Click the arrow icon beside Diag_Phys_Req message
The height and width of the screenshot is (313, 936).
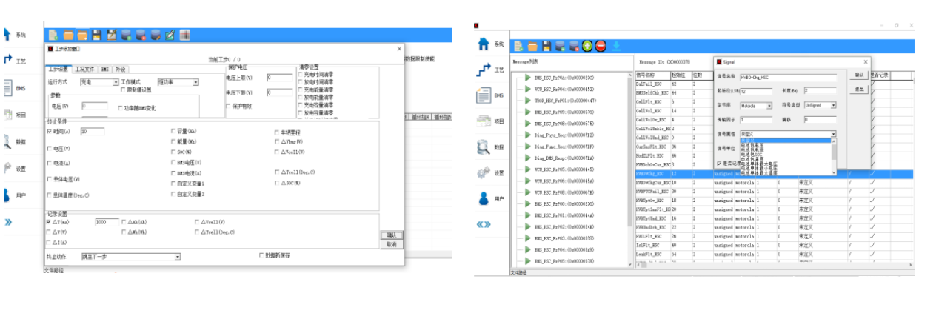tap(527, 136)
